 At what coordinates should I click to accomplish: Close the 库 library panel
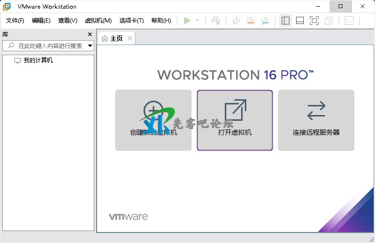[90, 35]
